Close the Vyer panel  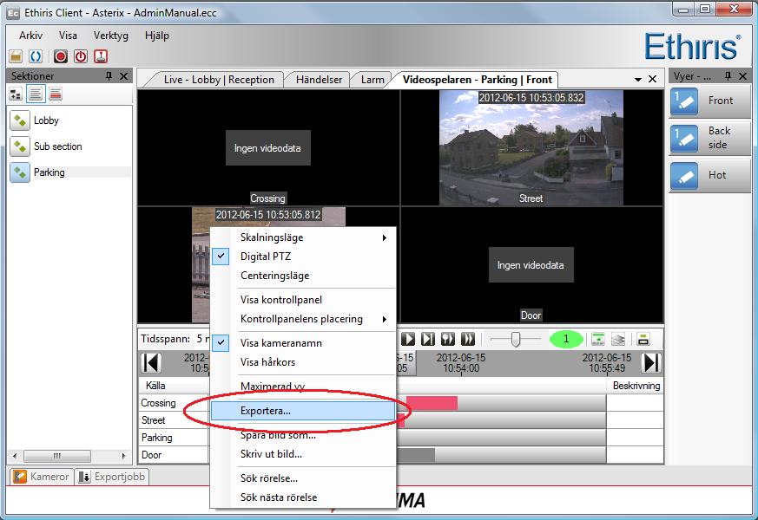pyautogui.click(x=742, y=75)
